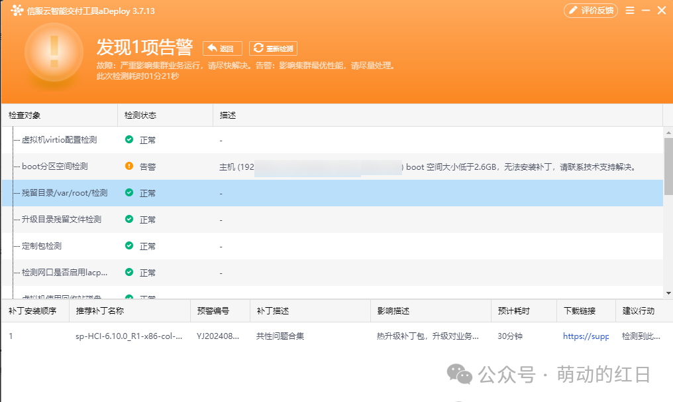Click the scrollbar up arrow of check list

668,132
